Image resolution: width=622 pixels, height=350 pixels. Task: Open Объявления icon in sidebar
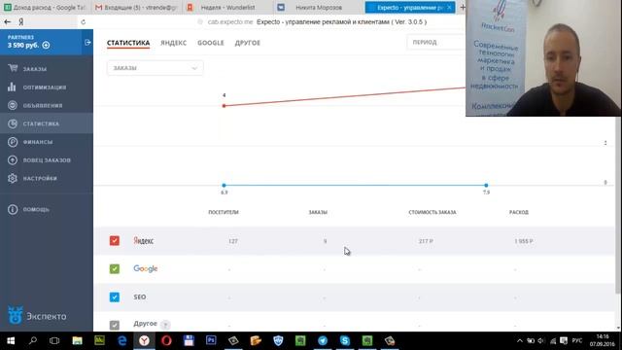click(x=13, y=105)
